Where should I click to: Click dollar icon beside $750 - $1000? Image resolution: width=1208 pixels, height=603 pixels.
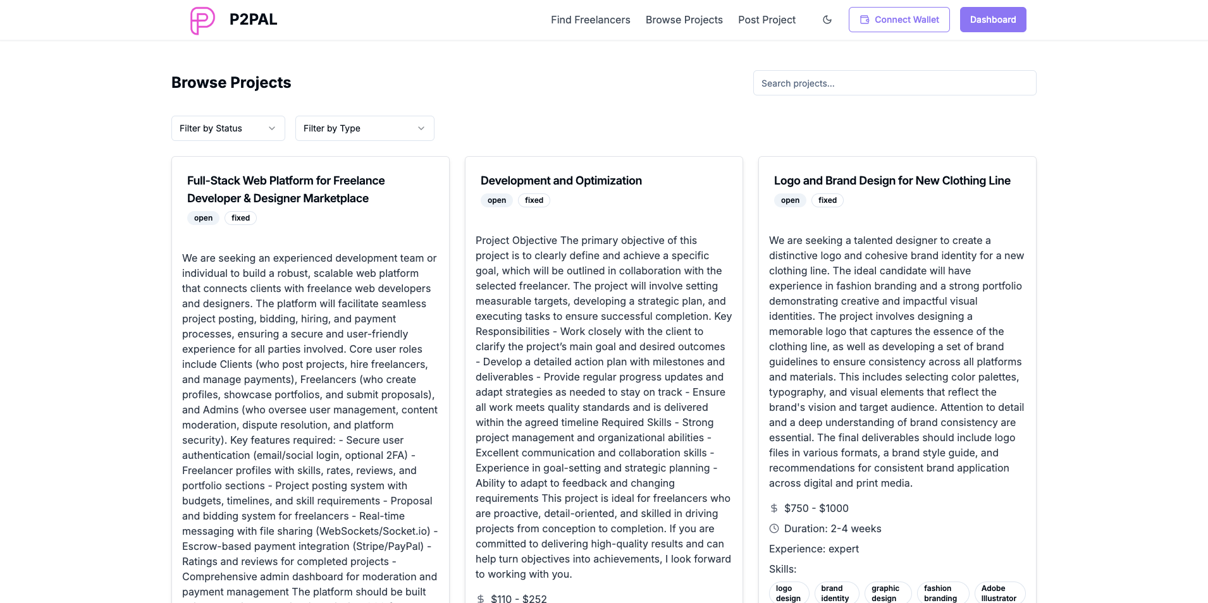coord(774,508)
